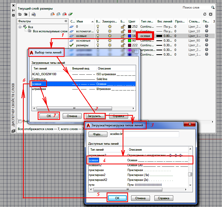Click the Загрузить... button

(x=95, y=116)
